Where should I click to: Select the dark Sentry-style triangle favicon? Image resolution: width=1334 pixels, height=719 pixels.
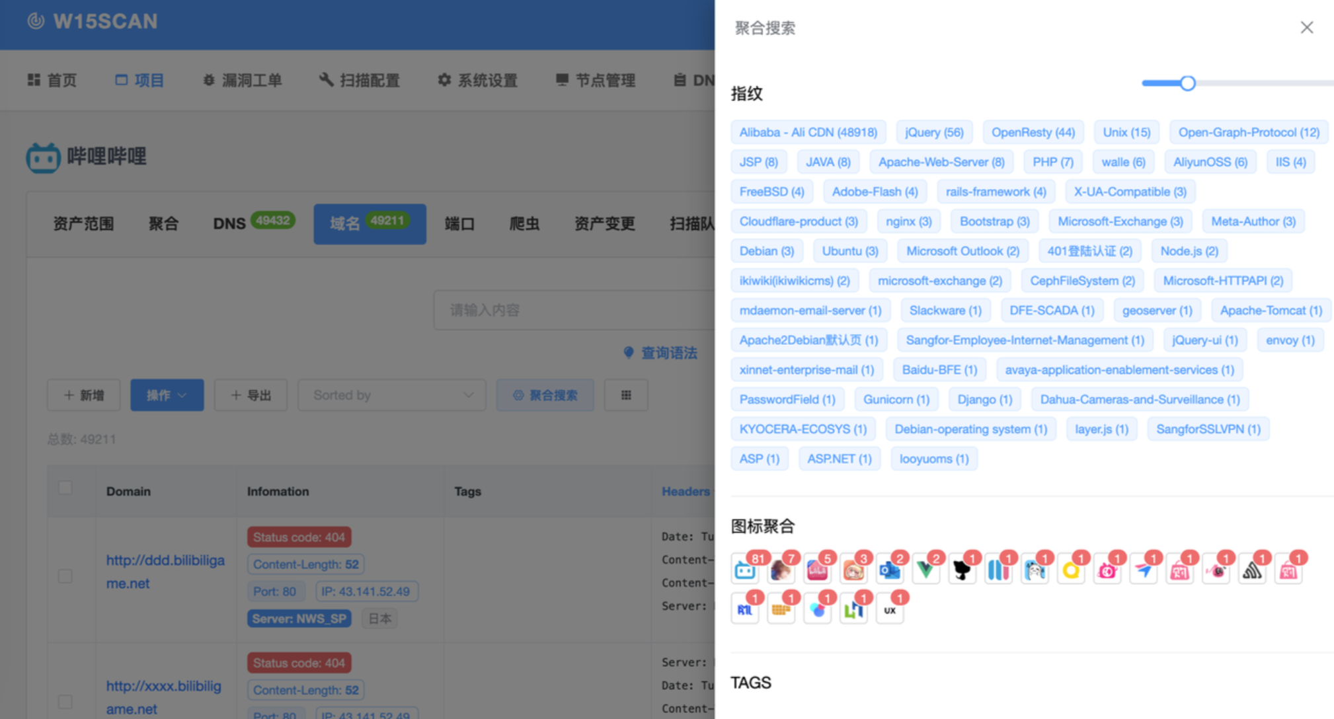(1252, 570)
